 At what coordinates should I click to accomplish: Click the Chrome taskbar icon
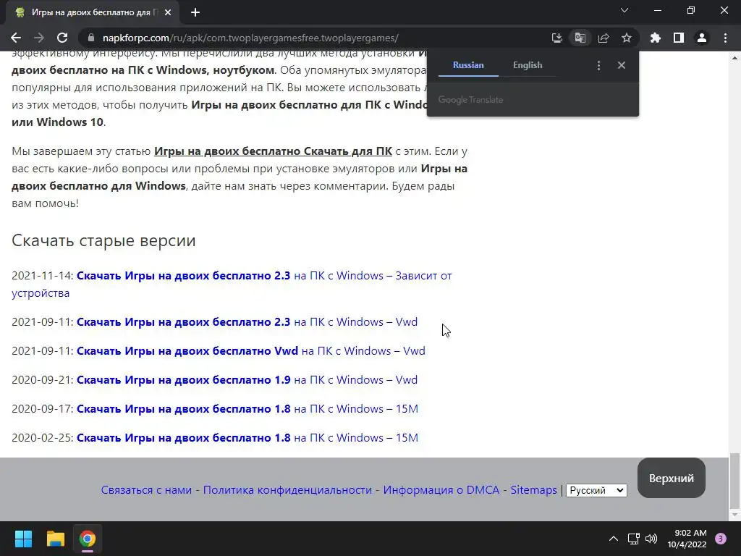coord(88,539)
